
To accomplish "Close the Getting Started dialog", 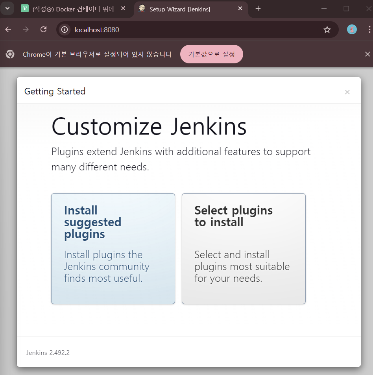I will click(347, 92).
